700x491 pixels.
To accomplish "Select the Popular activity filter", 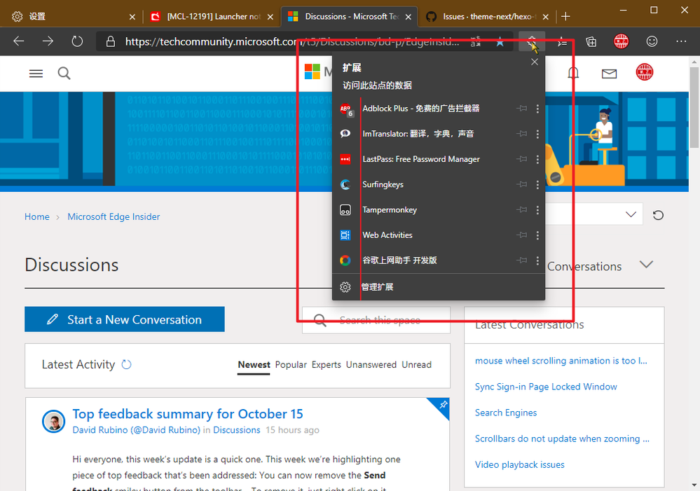I will [x=291, y=365].
